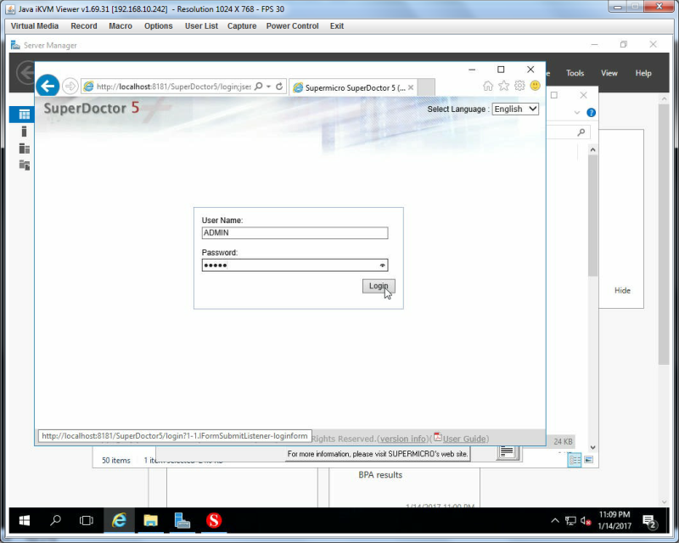Open the Capture menu
Image resolution: width=679 pixels, height=543 pixels.
(242, 26)
